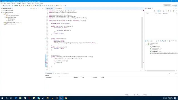Select the Problems tab in bottom panel
This screenshot has width=178, height=100.
[x=50, y=73]
